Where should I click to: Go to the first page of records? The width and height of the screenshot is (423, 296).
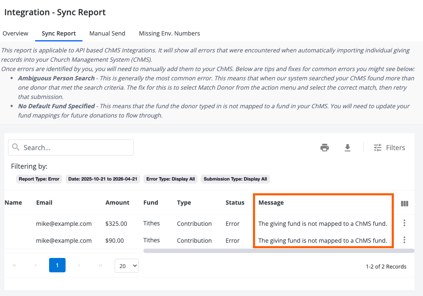tap(14, 266)
